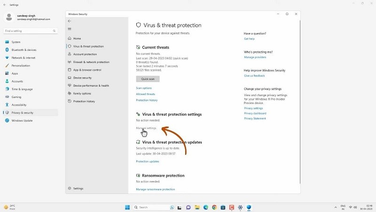Click the Protection history clock icon
This screenshot has height=212, width=376.
[x=70, y=101]
